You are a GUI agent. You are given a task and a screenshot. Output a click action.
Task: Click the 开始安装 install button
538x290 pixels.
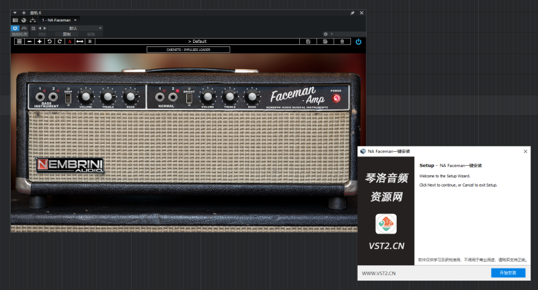pyautogui.click(x=508, y=273)
